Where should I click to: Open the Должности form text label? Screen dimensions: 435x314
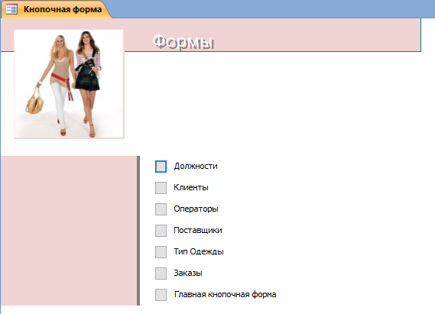pyautogui.click(x=196, y=166)
